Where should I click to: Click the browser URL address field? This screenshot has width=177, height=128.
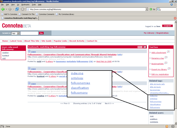click(86, 9)
